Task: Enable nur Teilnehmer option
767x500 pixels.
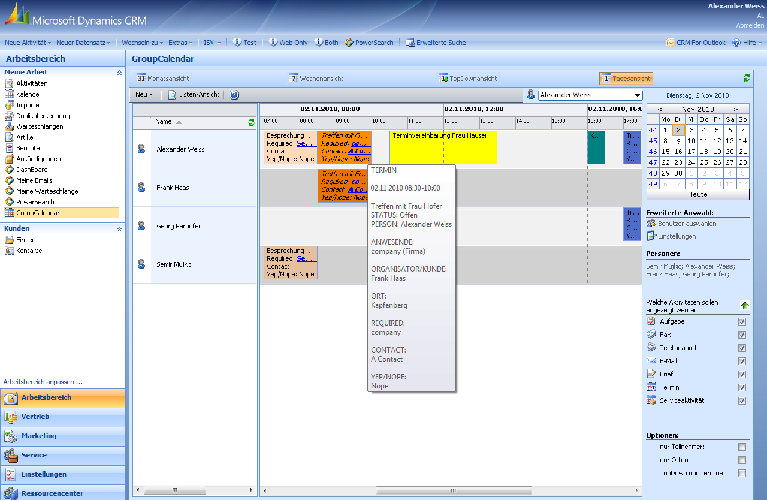Action: click(742, 447)
